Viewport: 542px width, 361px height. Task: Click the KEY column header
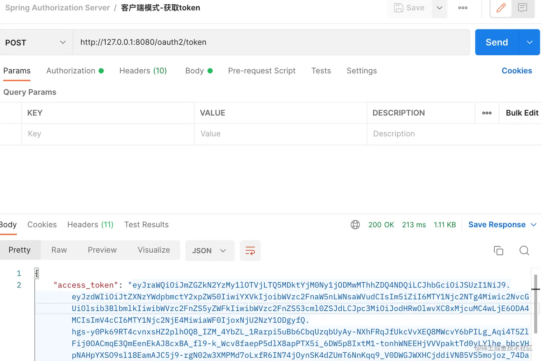35,113
